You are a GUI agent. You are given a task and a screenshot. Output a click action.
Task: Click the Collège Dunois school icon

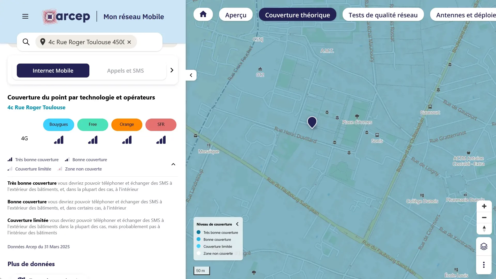(422, 196)
